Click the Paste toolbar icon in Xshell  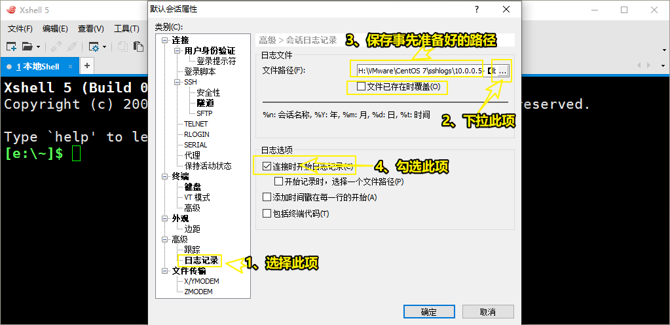pyautogui.click(x=138, y=46)
